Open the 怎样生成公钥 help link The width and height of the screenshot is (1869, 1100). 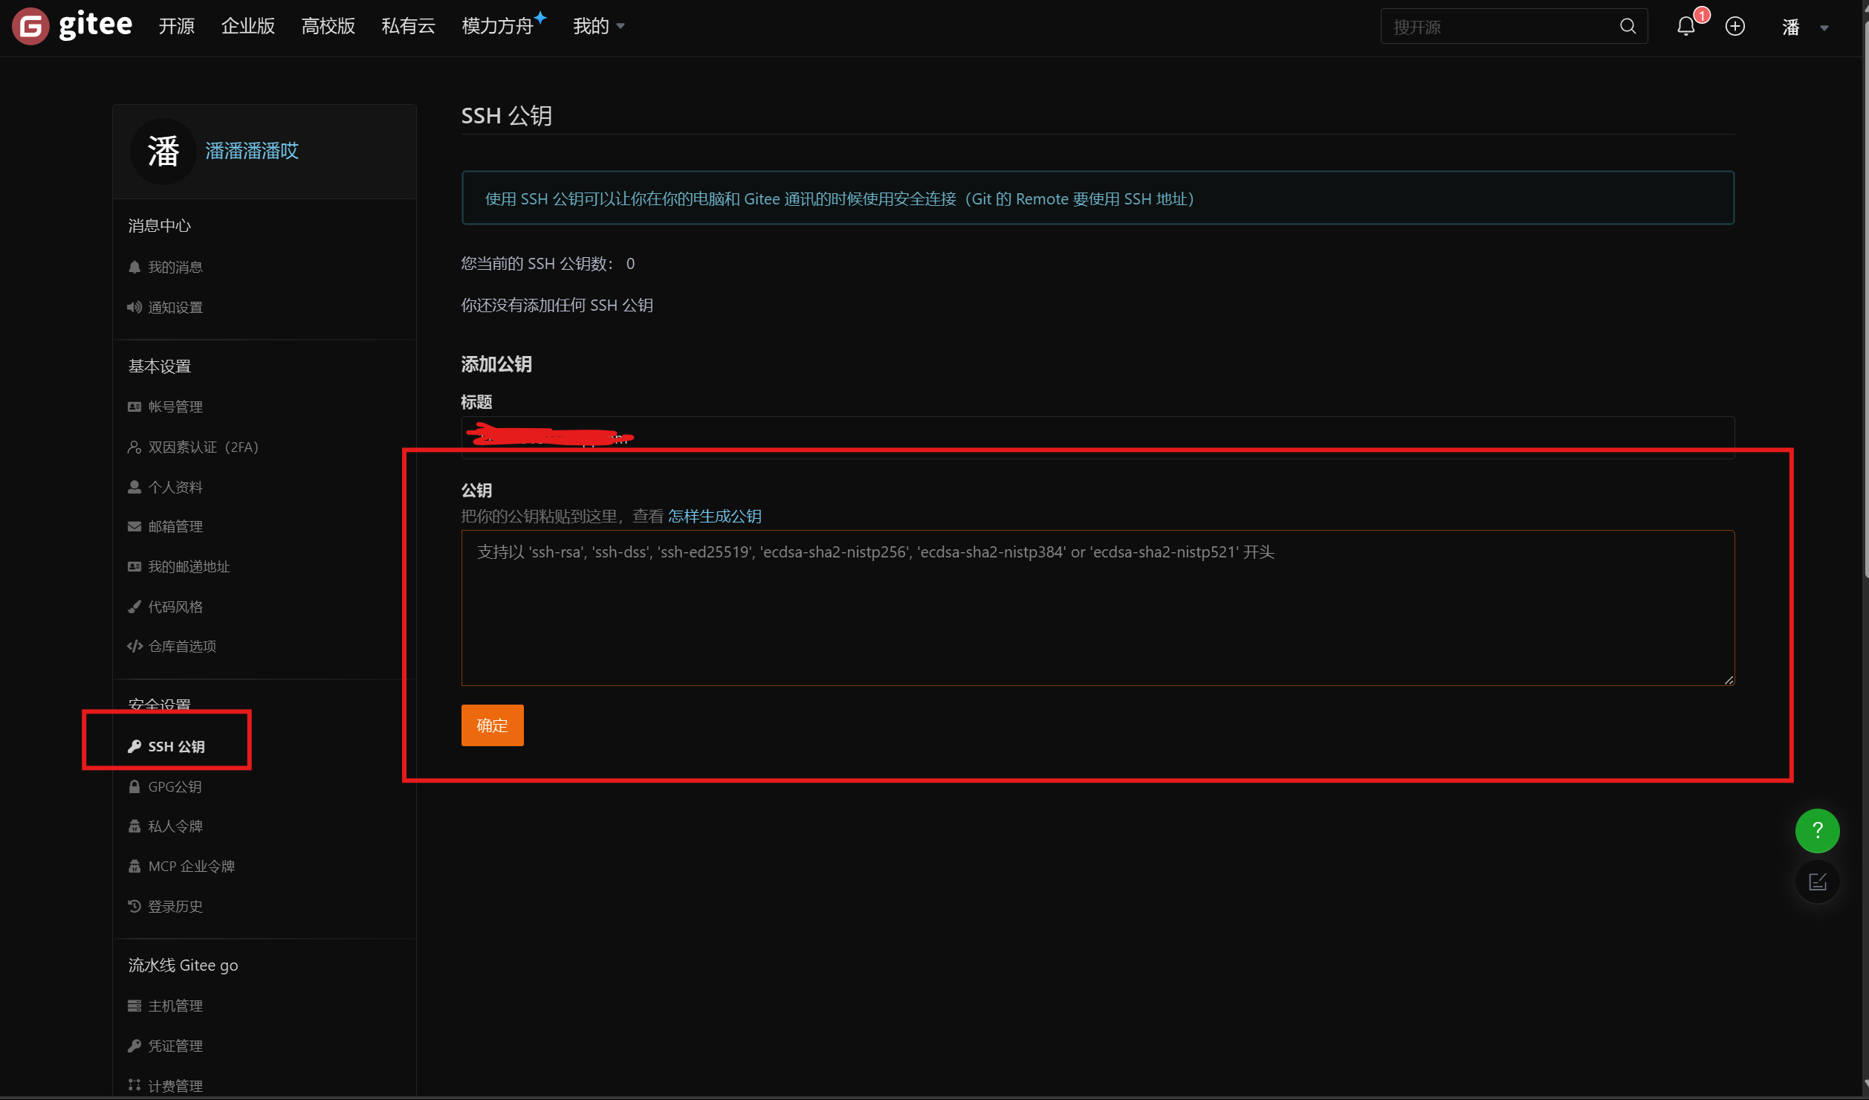point(714,516)
